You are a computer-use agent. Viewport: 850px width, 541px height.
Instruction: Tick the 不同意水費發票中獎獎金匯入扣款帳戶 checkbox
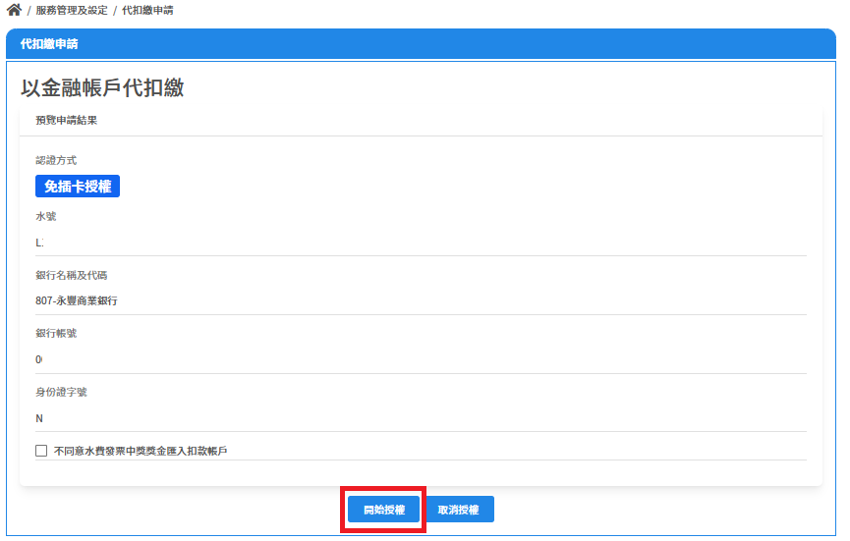click(x=41, y=451)
